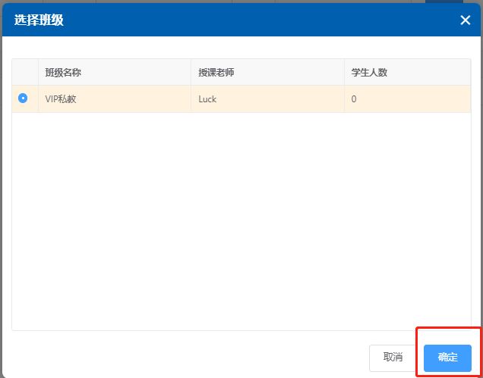Click the 选择班级 dialog title text
Viewport: 483px width, 378px height.
tap(39, 20)
